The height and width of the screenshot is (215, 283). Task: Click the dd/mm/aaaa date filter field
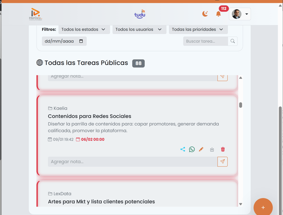click(x=64, y=41)
